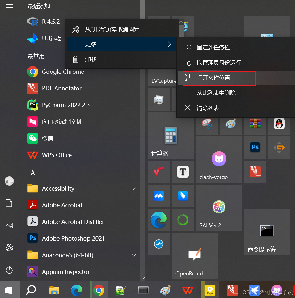Open File Explorer on taskbar

[54, 290]
